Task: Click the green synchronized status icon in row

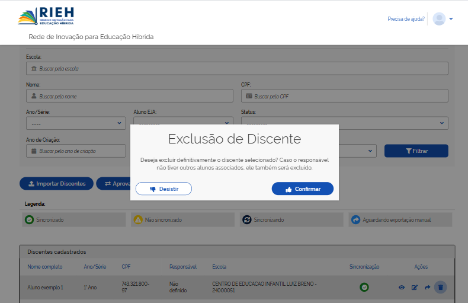Action: [x=364, y=288]
